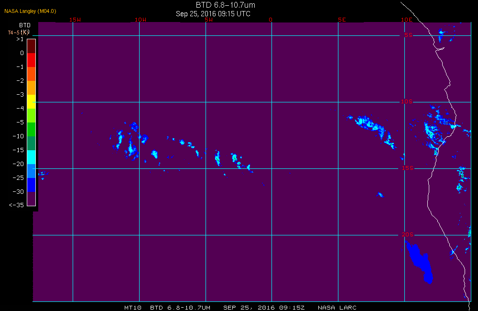Click the 0 longitude label
The height and width of the screenshot is (311, 478).
click(x=271, y=20)
